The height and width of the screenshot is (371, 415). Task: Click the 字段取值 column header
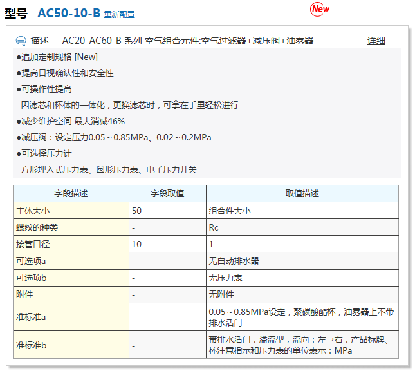point(167,193)
